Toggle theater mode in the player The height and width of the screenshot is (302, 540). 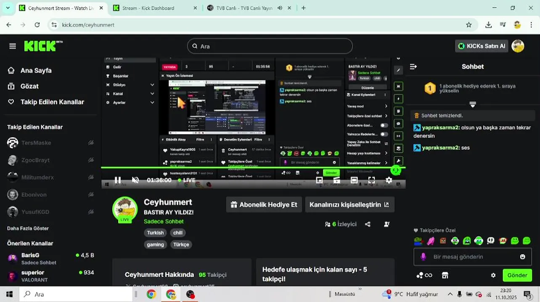click(354, 180)
